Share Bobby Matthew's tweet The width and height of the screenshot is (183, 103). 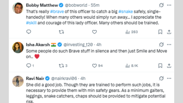[x=169, y=32]
